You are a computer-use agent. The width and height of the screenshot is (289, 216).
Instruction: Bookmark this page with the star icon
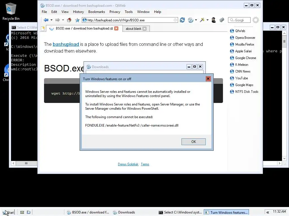click(x=77, y=20)
